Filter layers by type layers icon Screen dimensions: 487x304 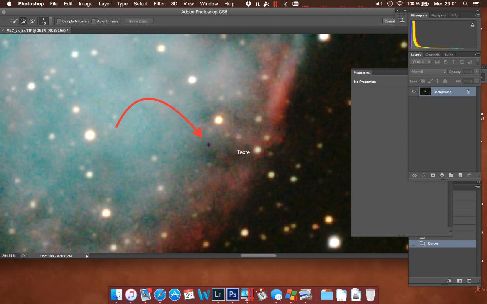[454, 62]
